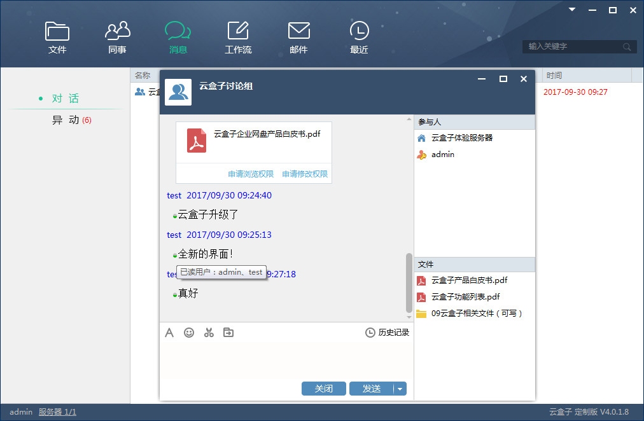The width and height of the screenshot is (644, 421).
Task: Open the 最近 (Recent) section
Action: [359, 38]
